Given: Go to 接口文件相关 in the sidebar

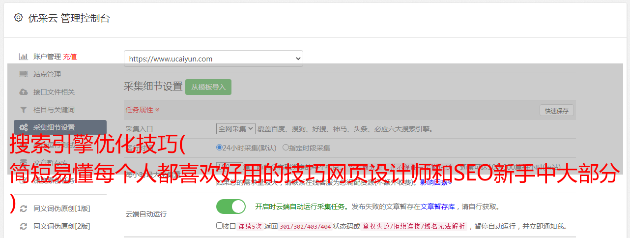Looking at the screenshot, I should pyautogui.click(x=54, y=92).
